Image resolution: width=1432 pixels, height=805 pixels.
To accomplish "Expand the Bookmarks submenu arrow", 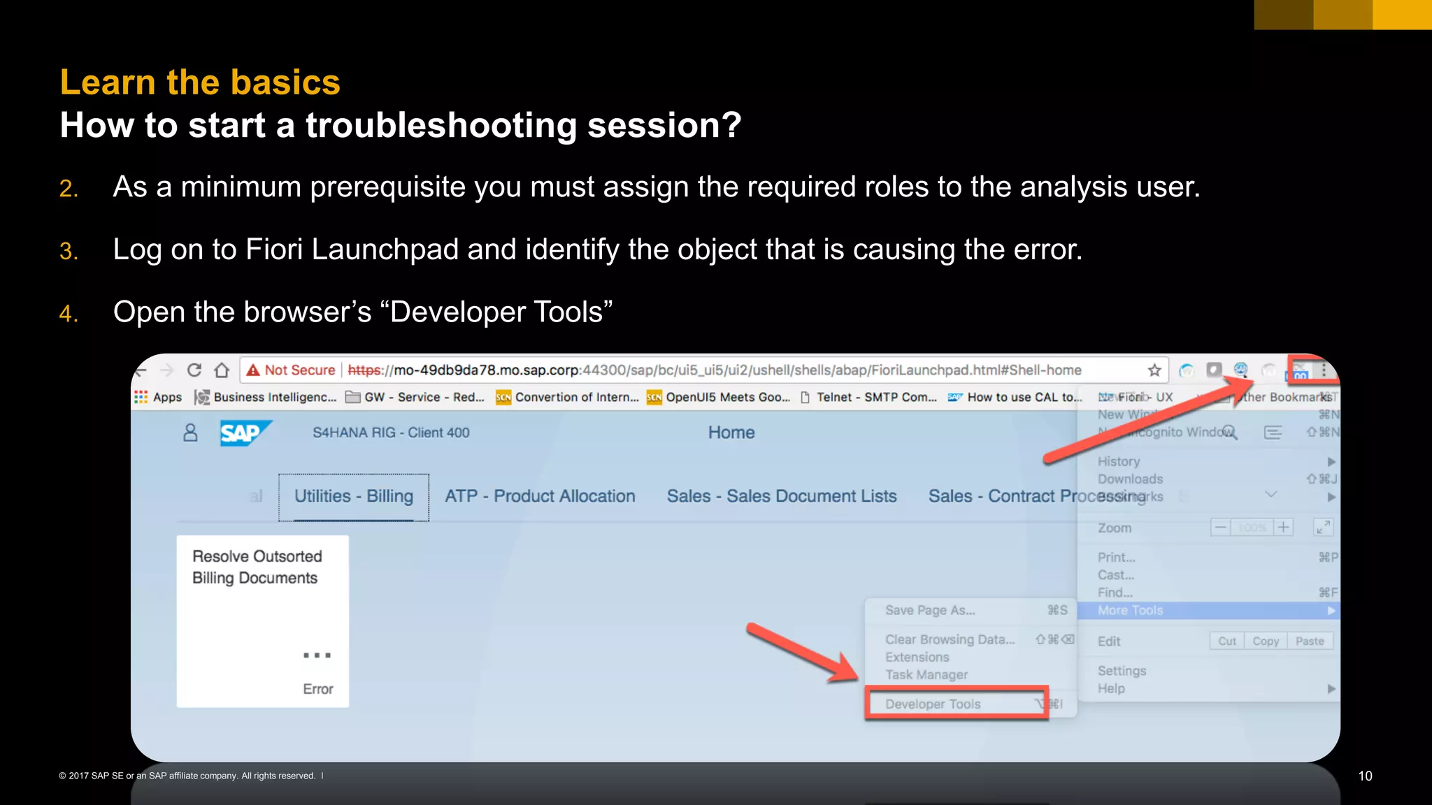I will pyautogui.click(x=1331, y=498).
